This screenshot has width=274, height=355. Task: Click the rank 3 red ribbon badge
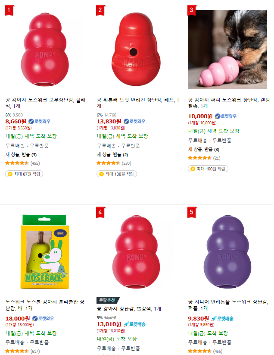coord(192,10)
